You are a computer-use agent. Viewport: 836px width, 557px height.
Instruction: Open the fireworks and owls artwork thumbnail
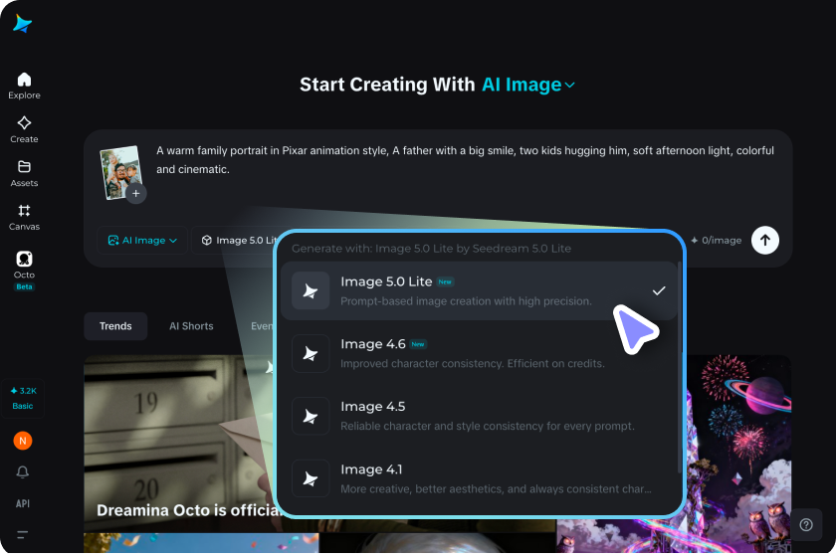[737, 454]
